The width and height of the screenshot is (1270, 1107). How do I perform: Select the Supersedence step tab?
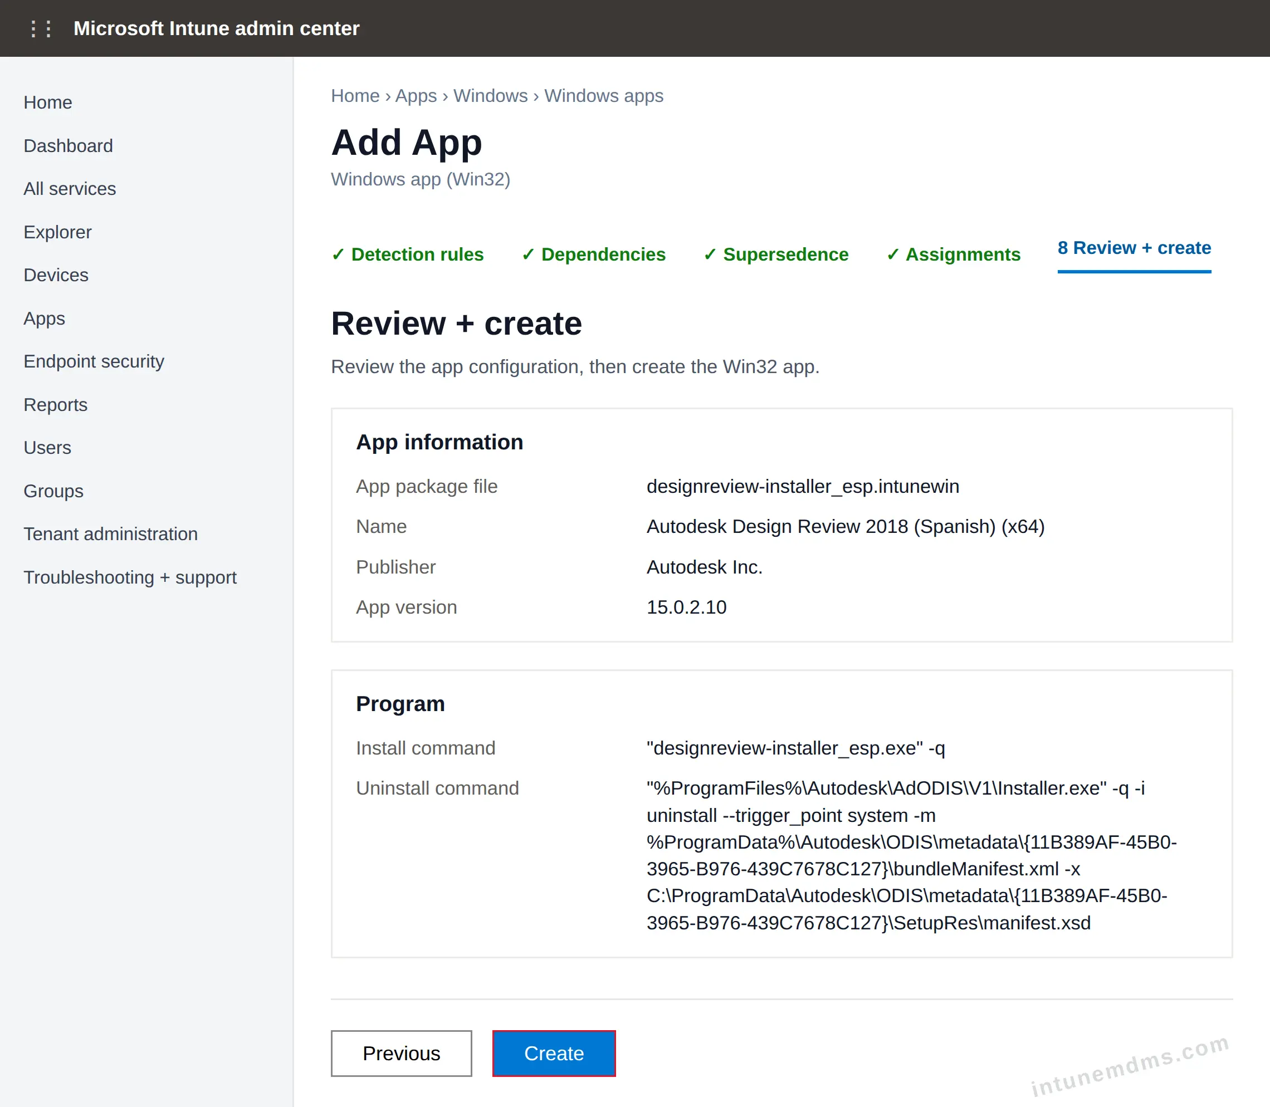(775, 254)
